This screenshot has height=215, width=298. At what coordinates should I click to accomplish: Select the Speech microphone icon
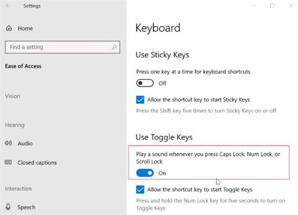click(x=8, y=207)
